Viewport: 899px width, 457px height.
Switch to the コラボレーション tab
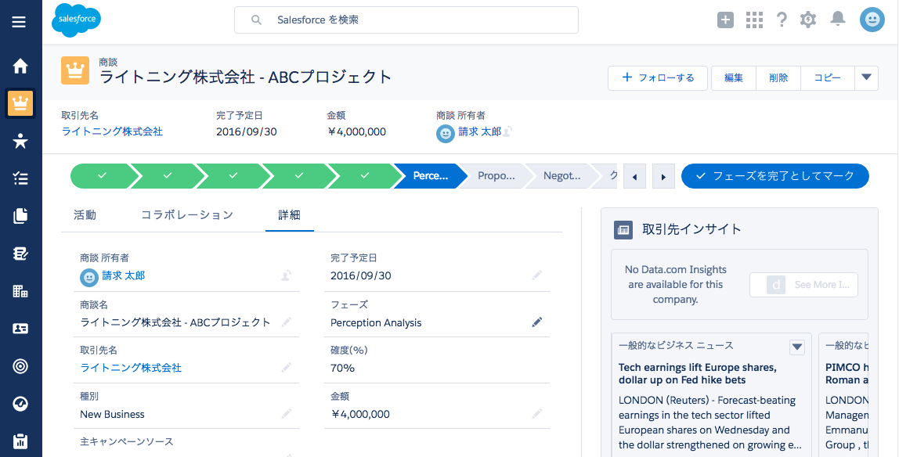[x=187, y=214]
